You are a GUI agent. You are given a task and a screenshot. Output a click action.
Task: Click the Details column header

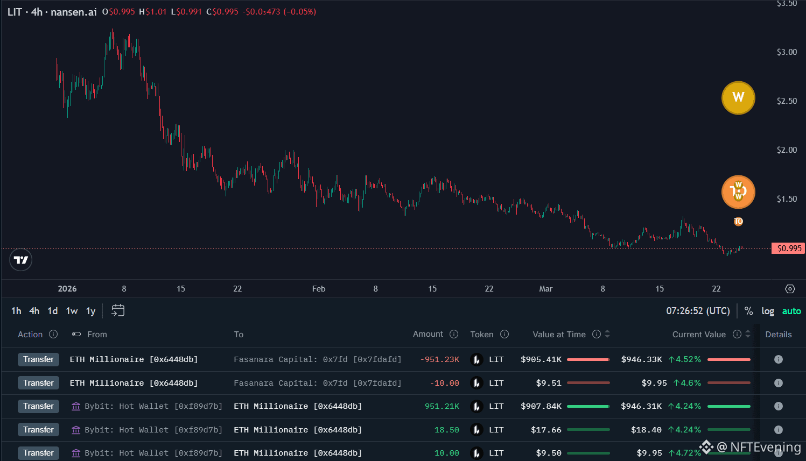(x=779, y=334)
